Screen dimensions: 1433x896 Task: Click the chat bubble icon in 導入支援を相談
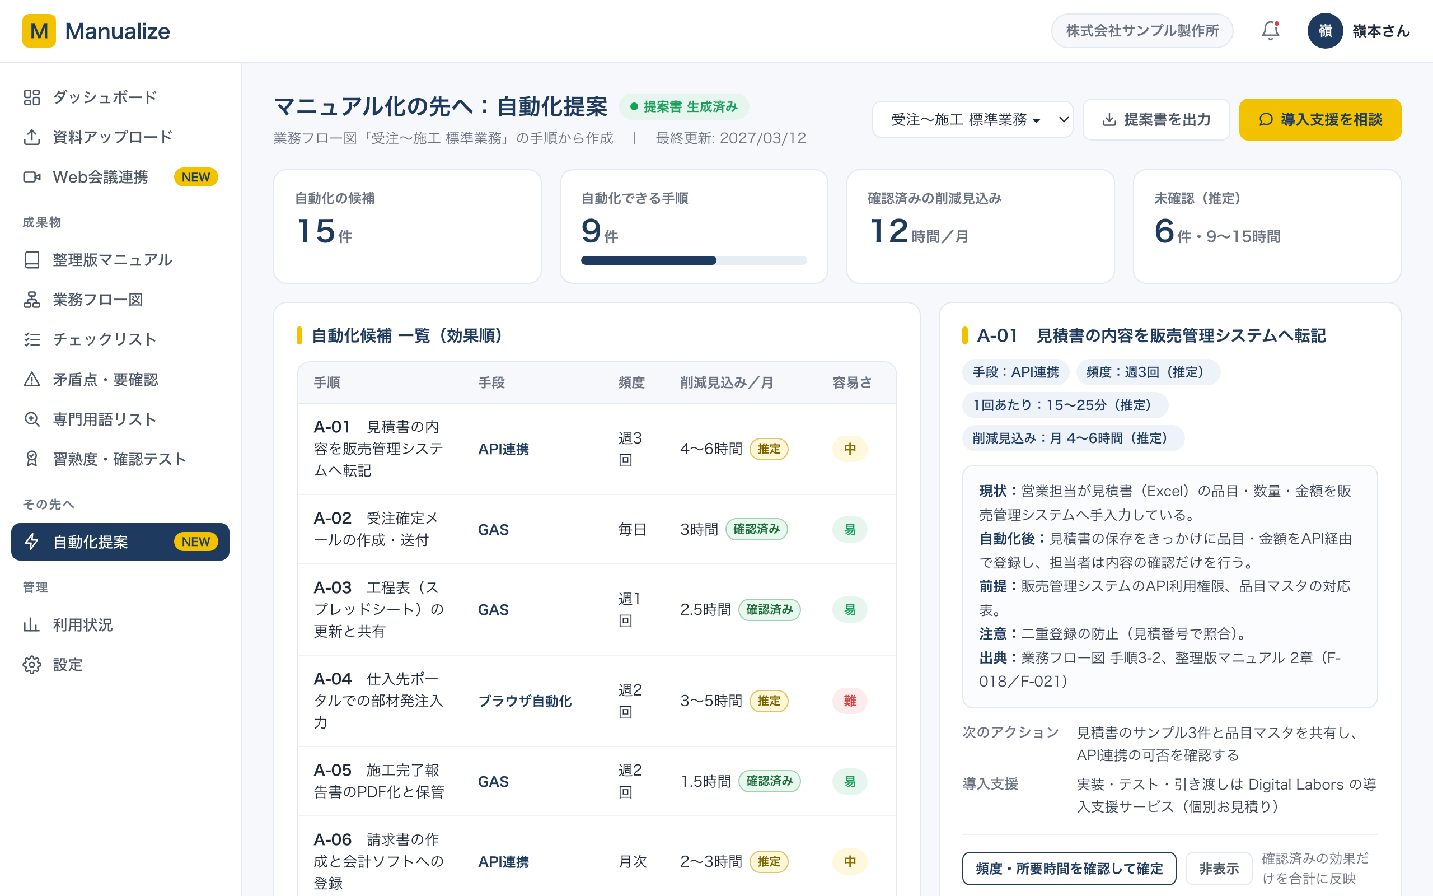tap(1266, 120)
